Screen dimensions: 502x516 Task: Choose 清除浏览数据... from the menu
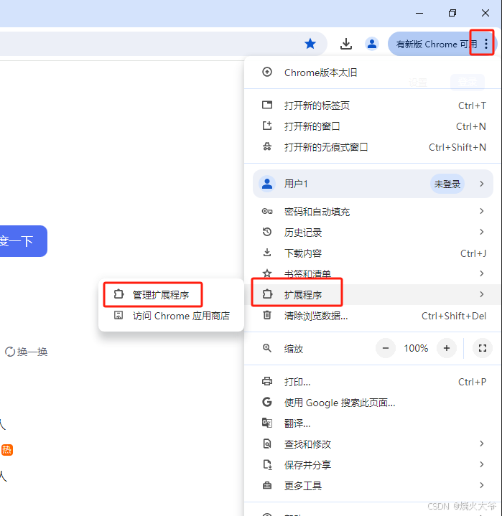tap(373, 316)
